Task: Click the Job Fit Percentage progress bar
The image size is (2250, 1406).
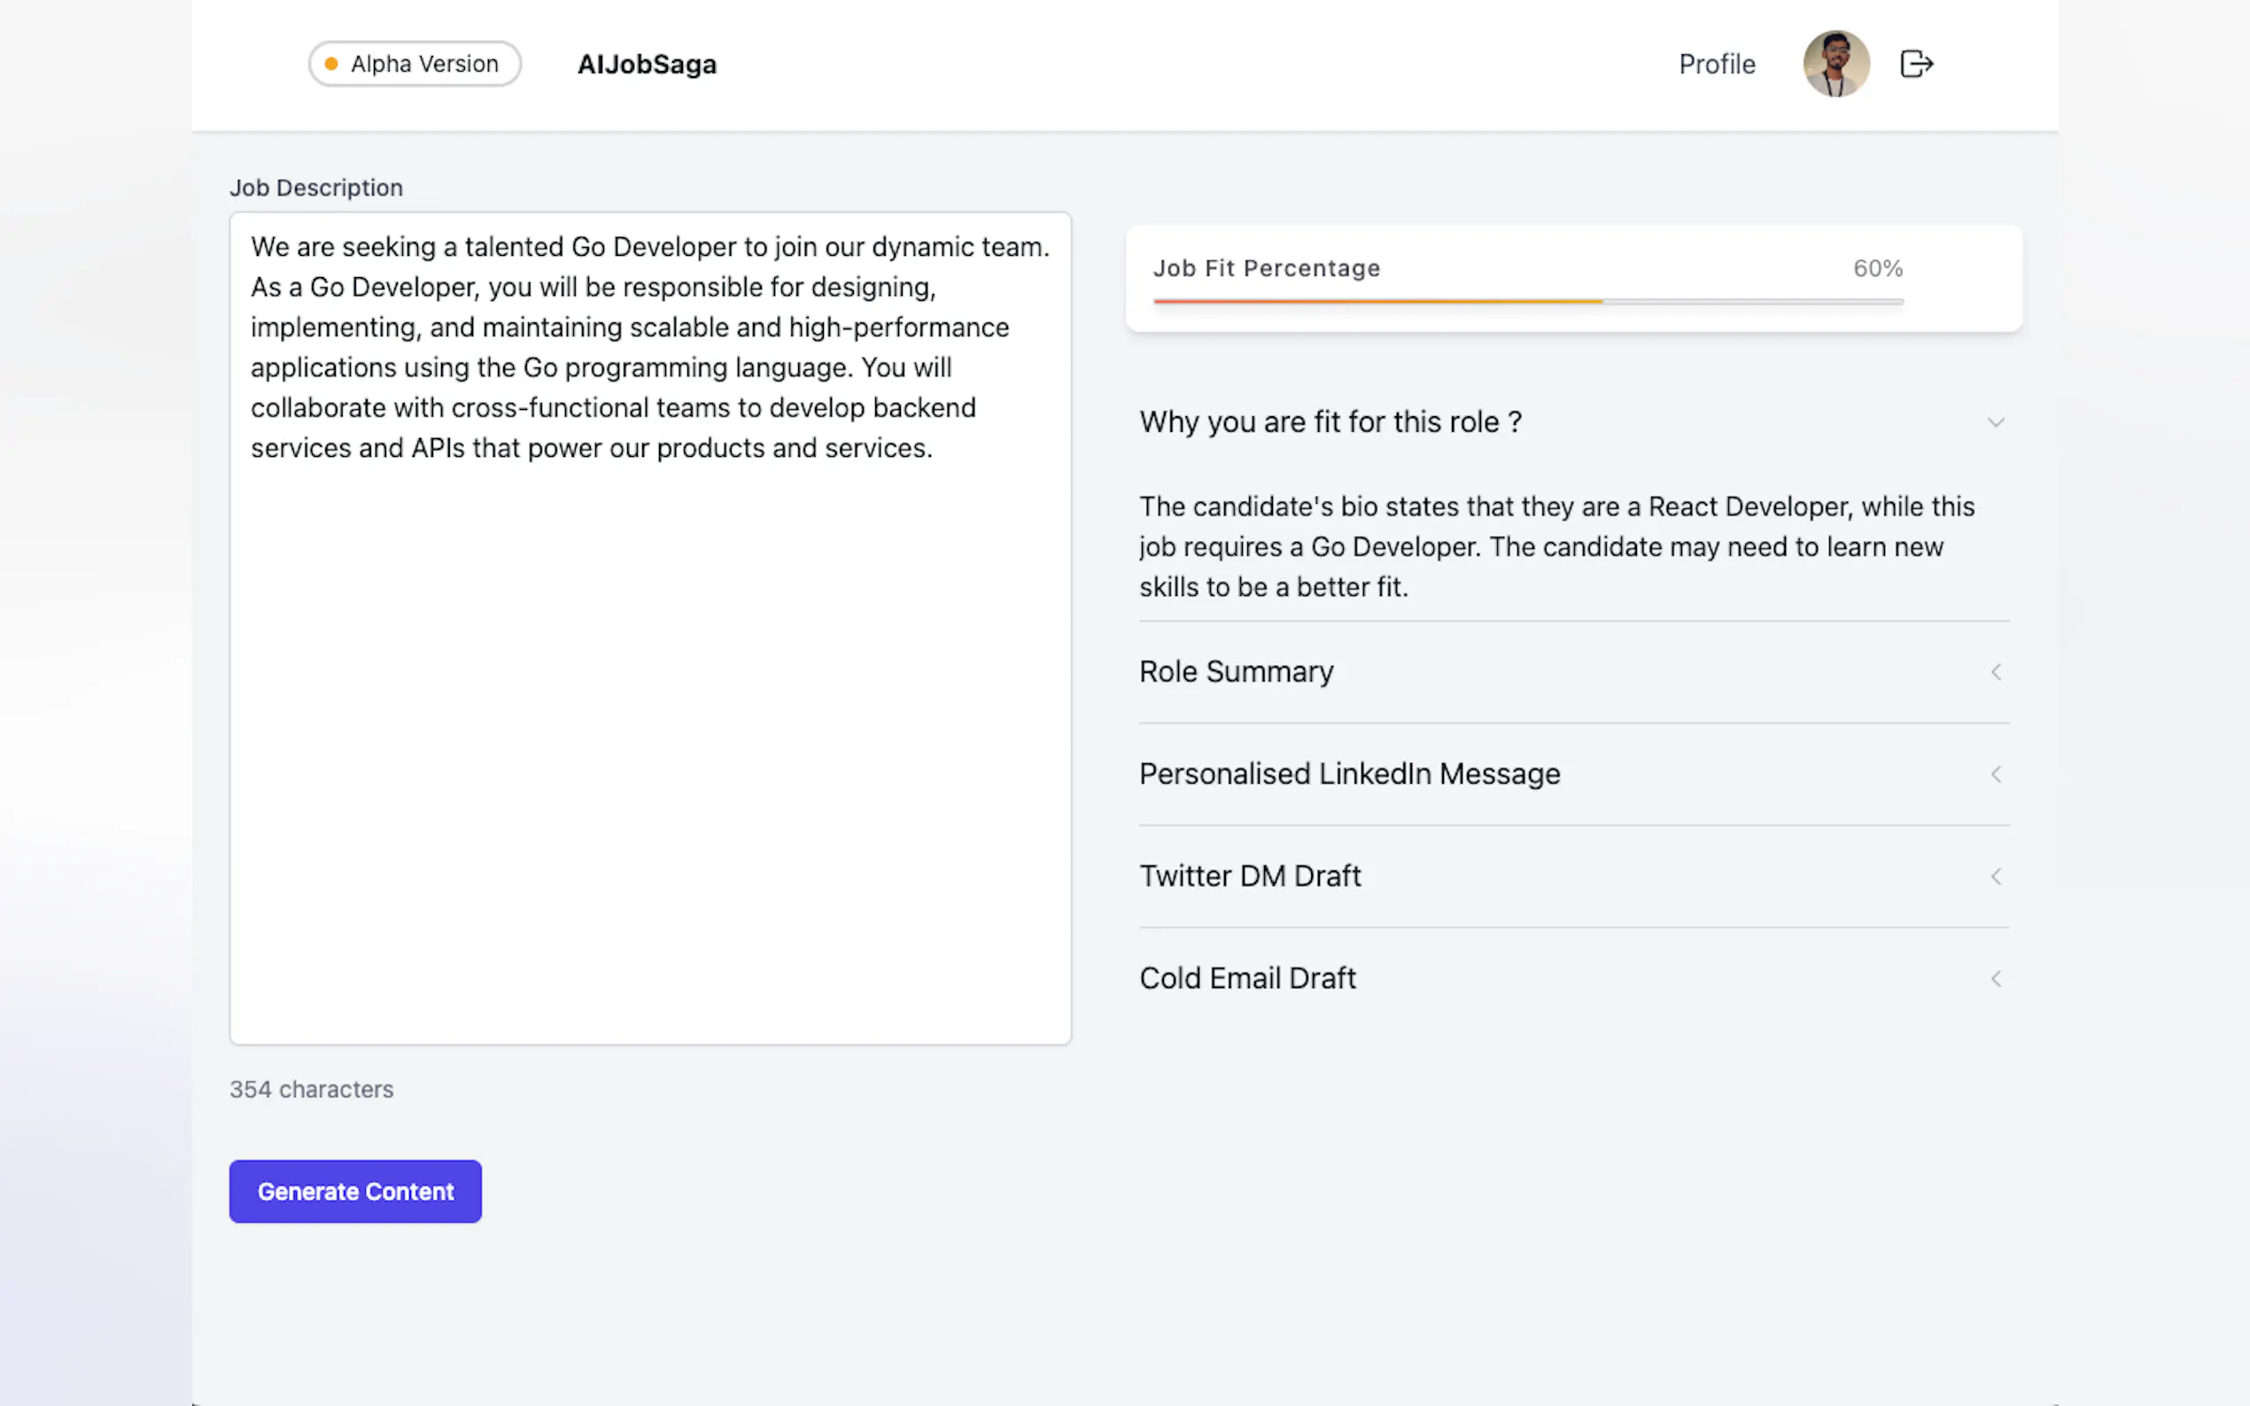Action: [1527, 301]
